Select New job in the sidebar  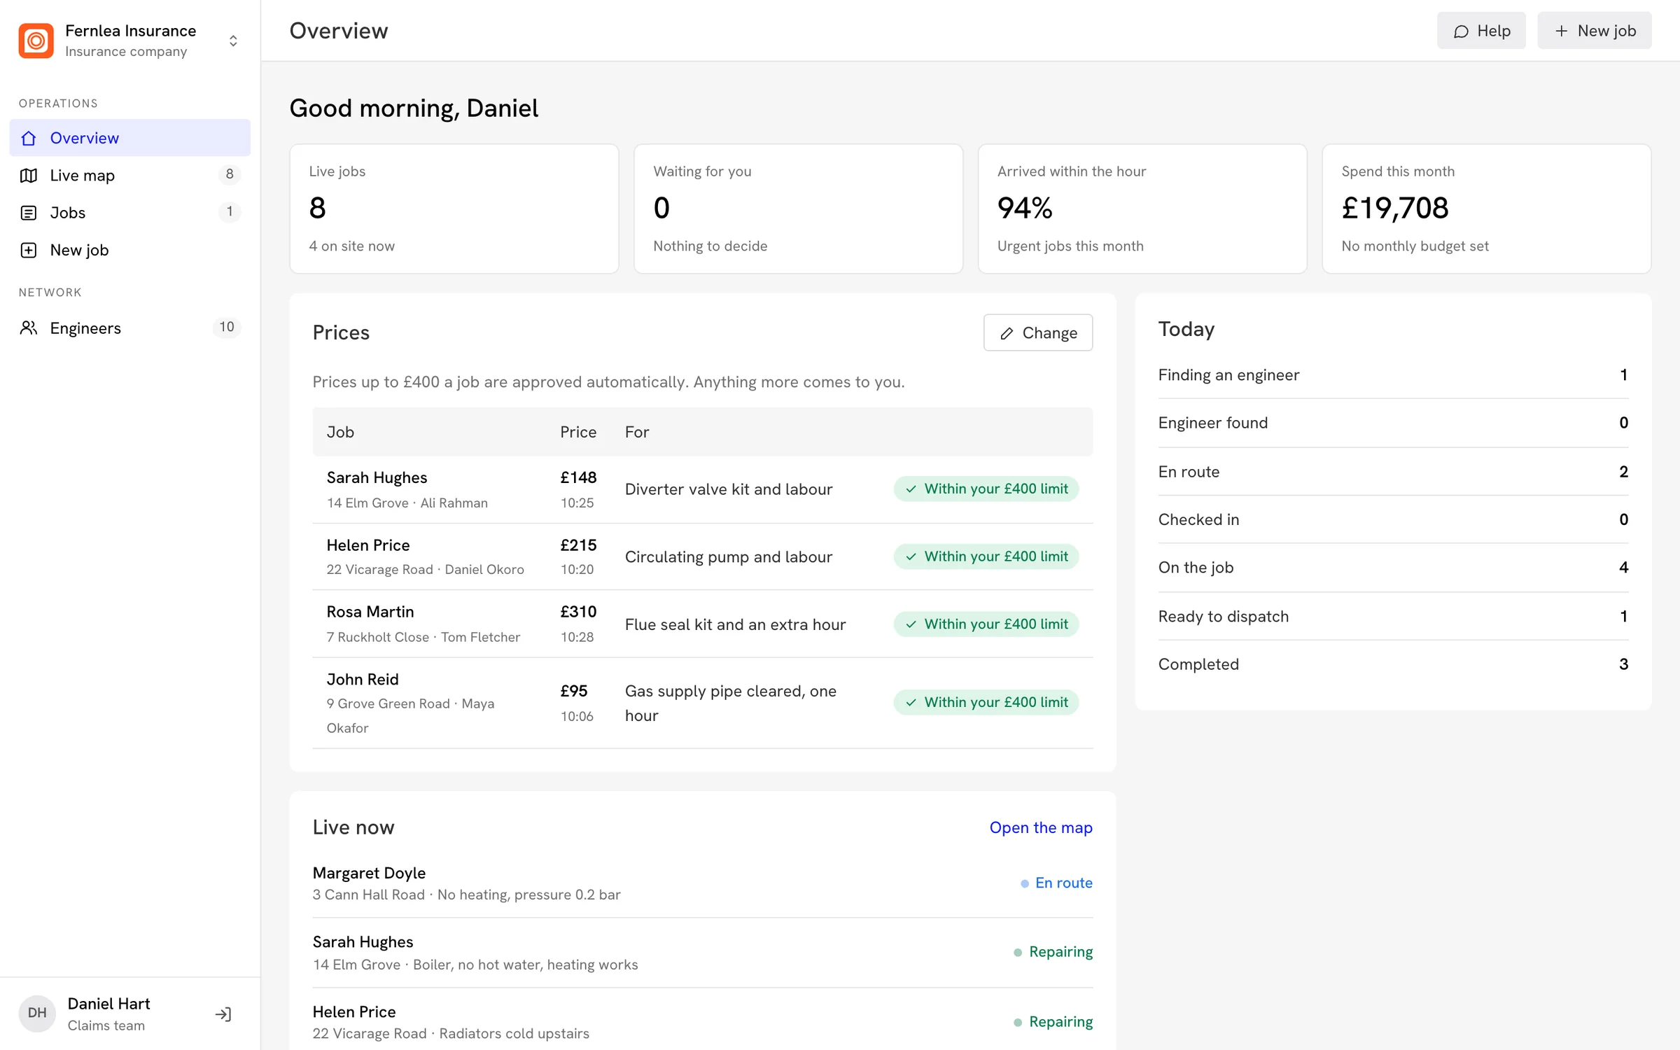click(x=129, y=250)
